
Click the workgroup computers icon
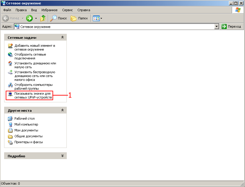pos(10,85)
